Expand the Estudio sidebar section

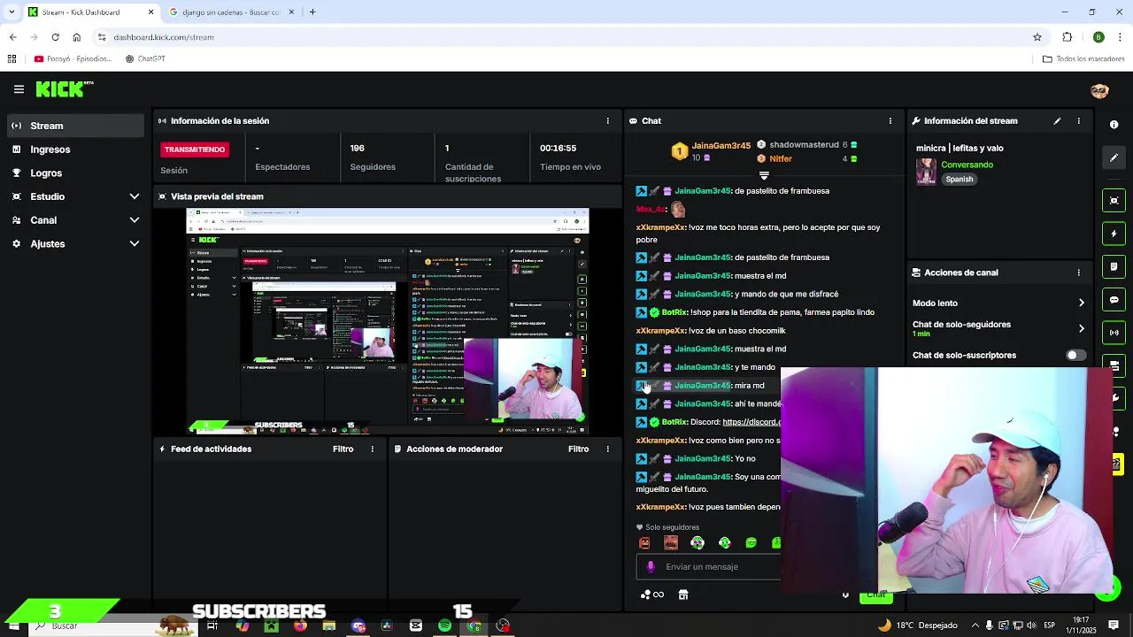[77, 196]
